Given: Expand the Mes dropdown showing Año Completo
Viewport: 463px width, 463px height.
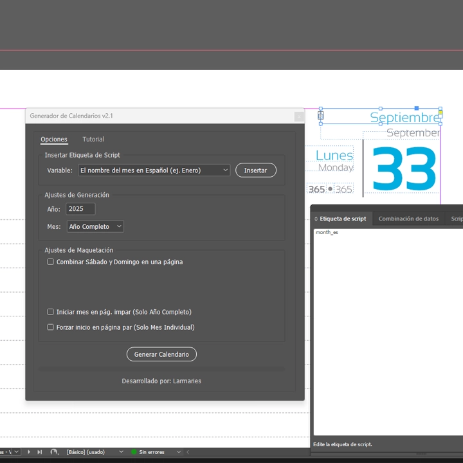Looking at the screenshot, I should [95, 226].
